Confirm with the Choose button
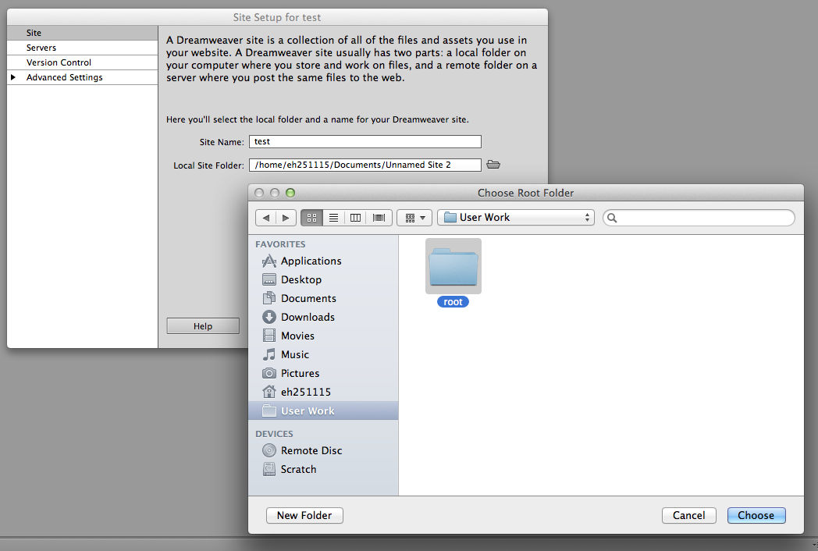Viewport: 818px width, 551px height. tap(756, 515)
